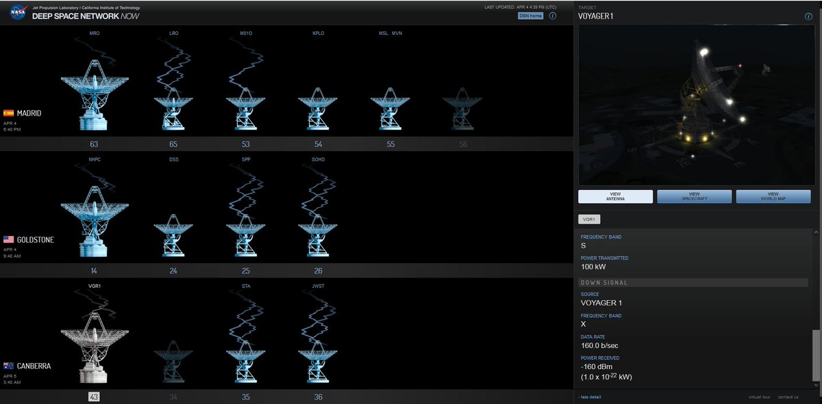Select Goldstone antenna dish 26
Image resolution: width=822 pixels, height=404 pixels.
click(318, 236)
